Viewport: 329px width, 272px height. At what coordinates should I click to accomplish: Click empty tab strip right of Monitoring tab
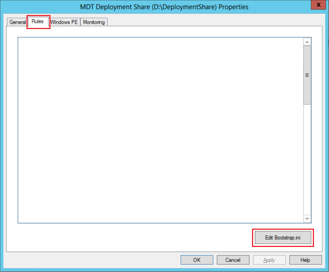click(x=215, y=22)
